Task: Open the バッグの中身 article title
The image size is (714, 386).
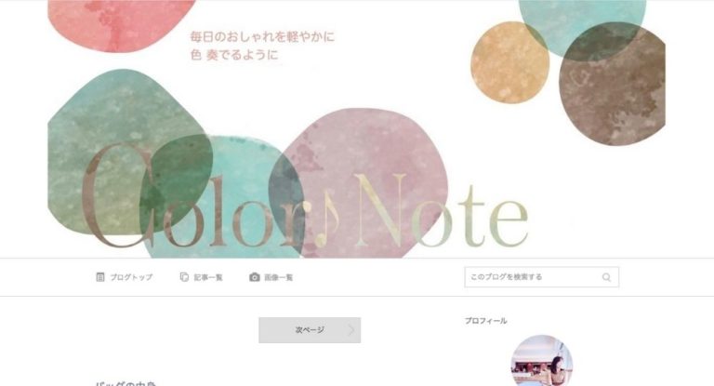Action: [126, 384]
